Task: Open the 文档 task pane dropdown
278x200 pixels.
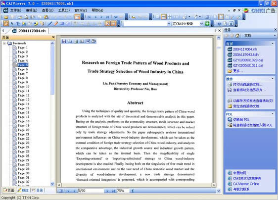Action: click(x=275, y=36)
